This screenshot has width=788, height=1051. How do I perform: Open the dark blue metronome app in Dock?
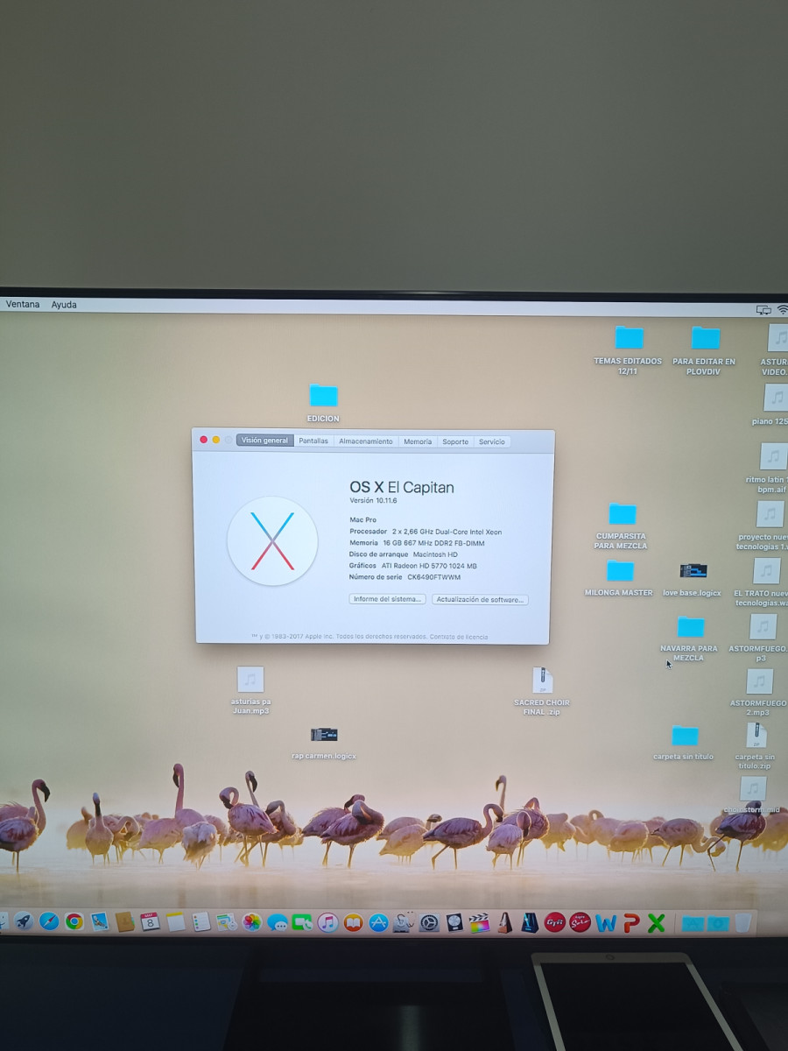tap(530, 922)
